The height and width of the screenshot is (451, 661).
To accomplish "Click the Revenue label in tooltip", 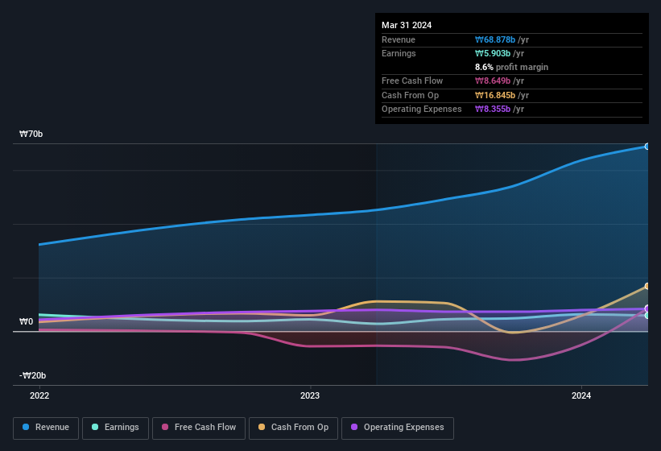I will 399,39.
